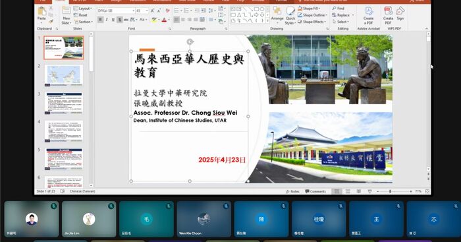
Task: Toggle Align Left paragraph alignment
Action: [x=176, y=20]
